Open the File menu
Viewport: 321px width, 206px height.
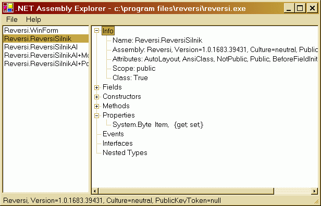(x=12, y=19)
